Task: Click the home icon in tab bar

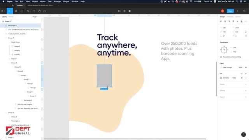Action: click(13, 5)
